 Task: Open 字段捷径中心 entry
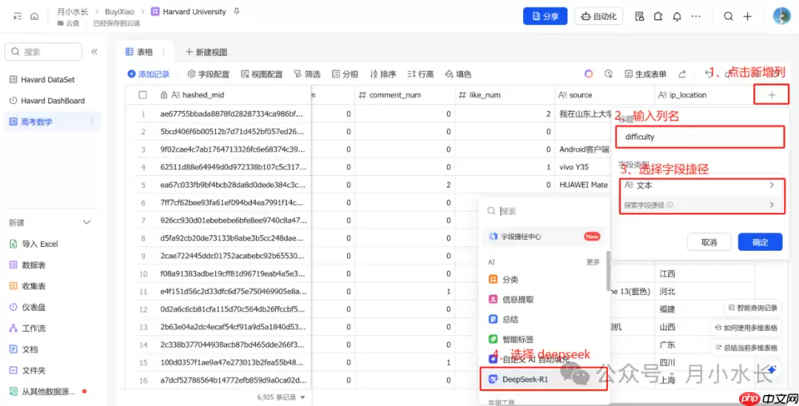545,237
